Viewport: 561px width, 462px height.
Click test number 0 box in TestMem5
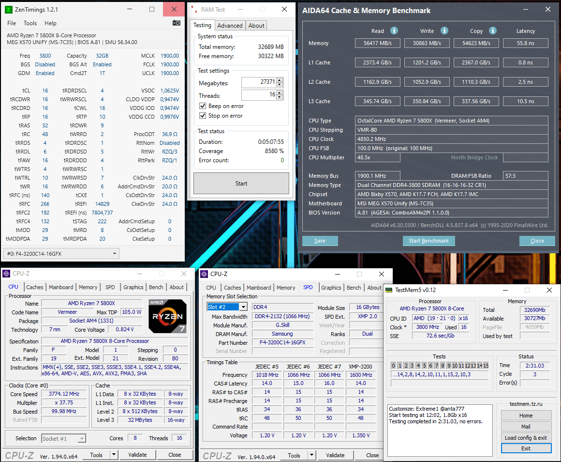point(394,366)
